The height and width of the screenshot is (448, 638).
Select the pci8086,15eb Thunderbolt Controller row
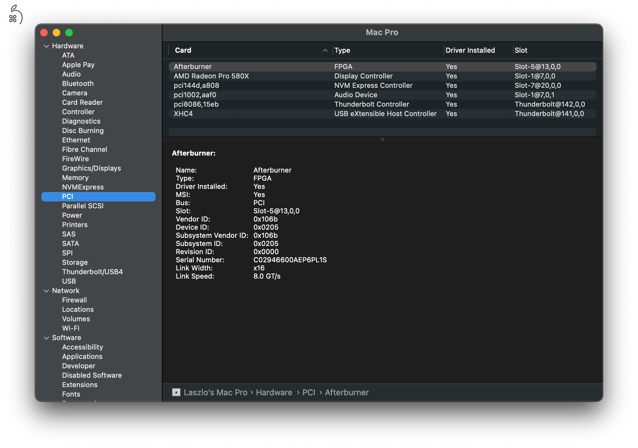(x=382, y=104)
